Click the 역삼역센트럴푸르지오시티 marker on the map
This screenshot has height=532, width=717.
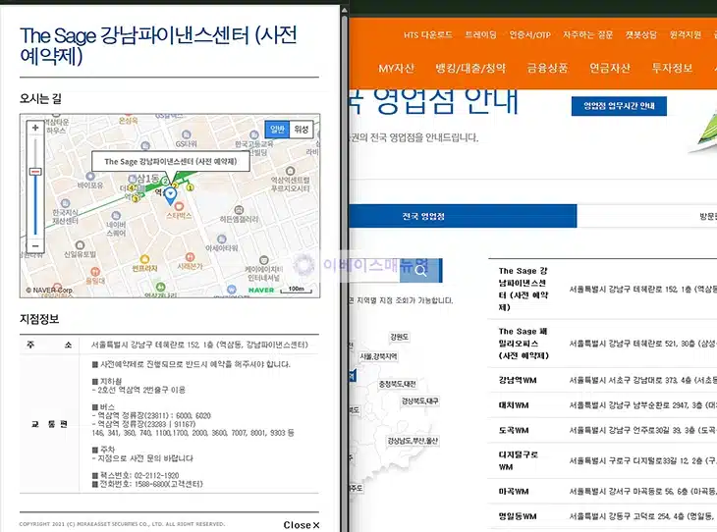290,171
